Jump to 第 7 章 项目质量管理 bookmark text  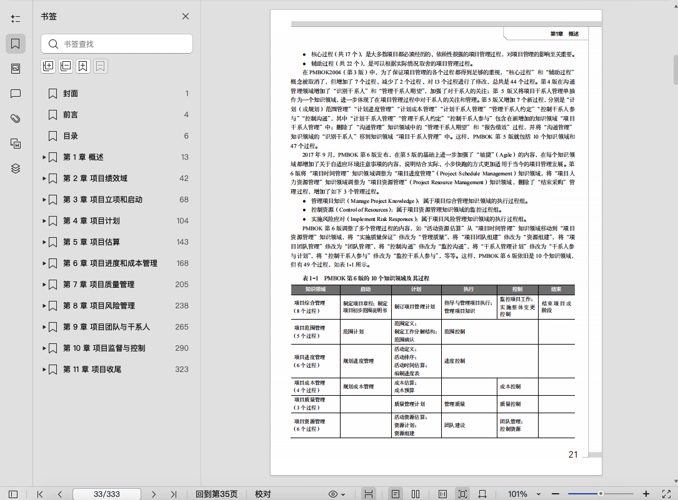tap(99, 285)
